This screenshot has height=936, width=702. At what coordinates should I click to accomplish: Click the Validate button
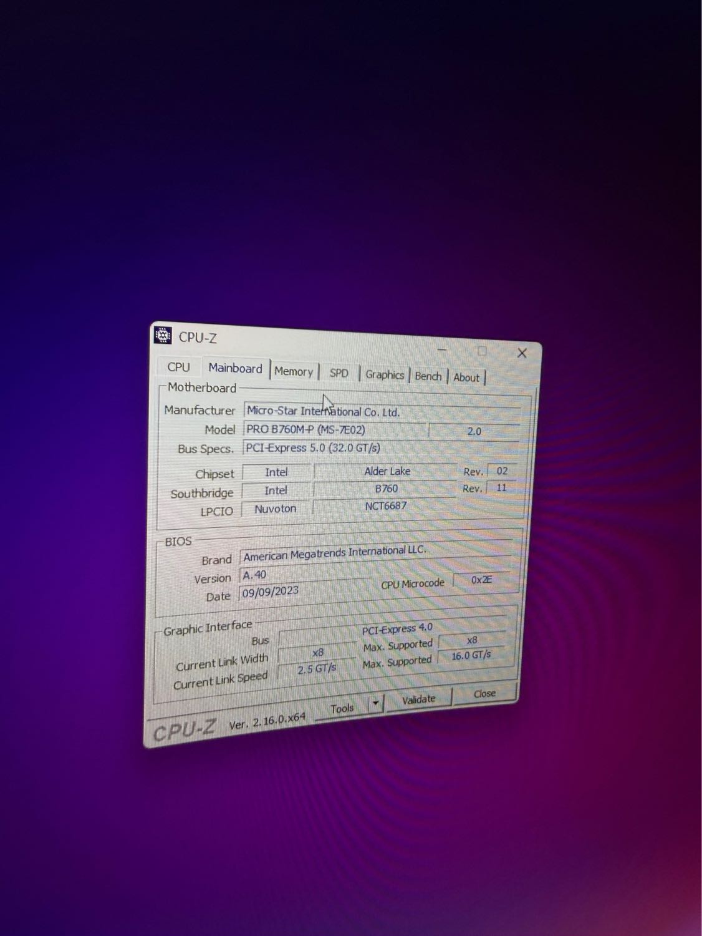point(418,700)
